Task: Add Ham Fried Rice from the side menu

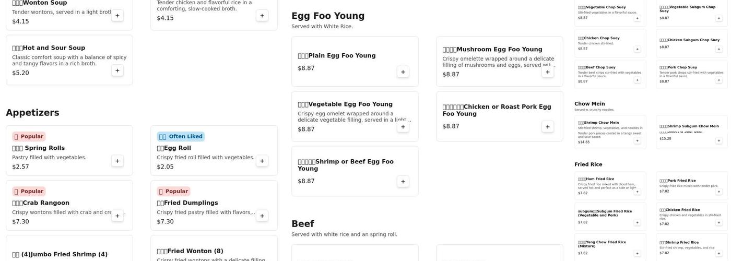Action: pos(637,192)
